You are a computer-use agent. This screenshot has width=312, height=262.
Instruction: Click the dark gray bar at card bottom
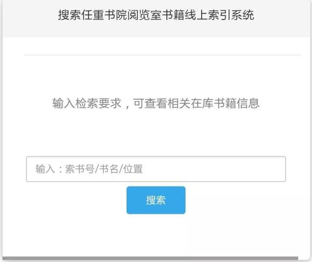[x=150, y=258]
